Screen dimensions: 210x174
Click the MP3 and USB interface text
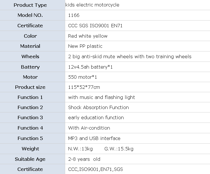coord(94,138)
